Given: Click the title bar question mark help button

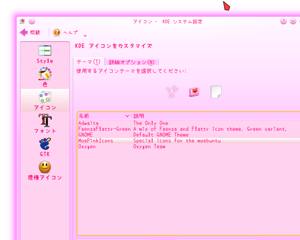Looking at the screenshot, I should coord(283,21).
